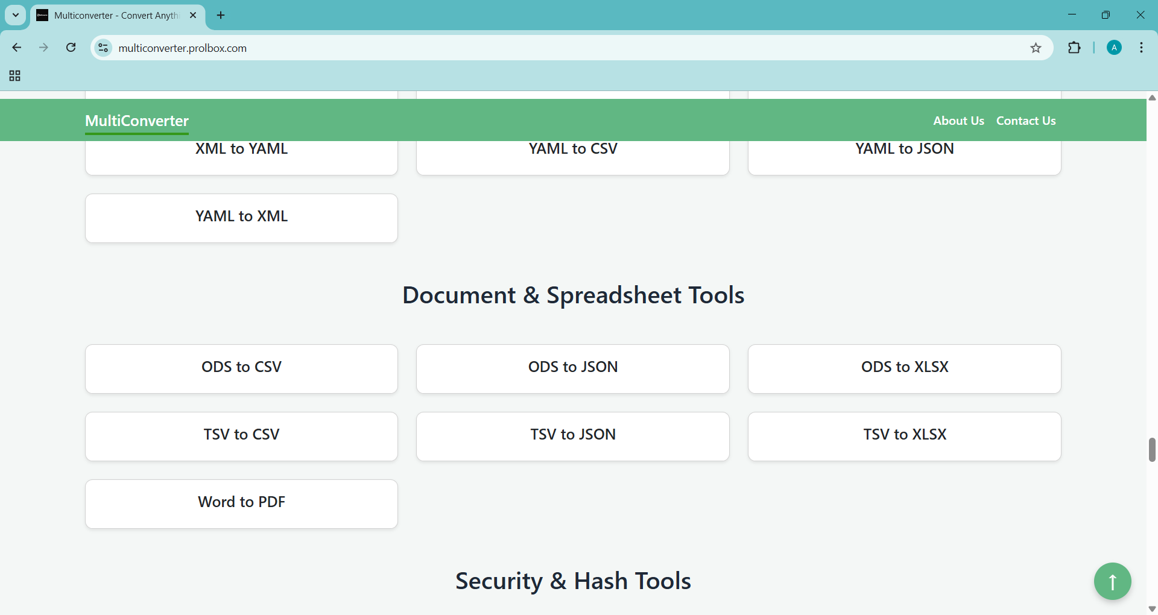Open the Chrome three-dot menu

tap(1141, 48)
